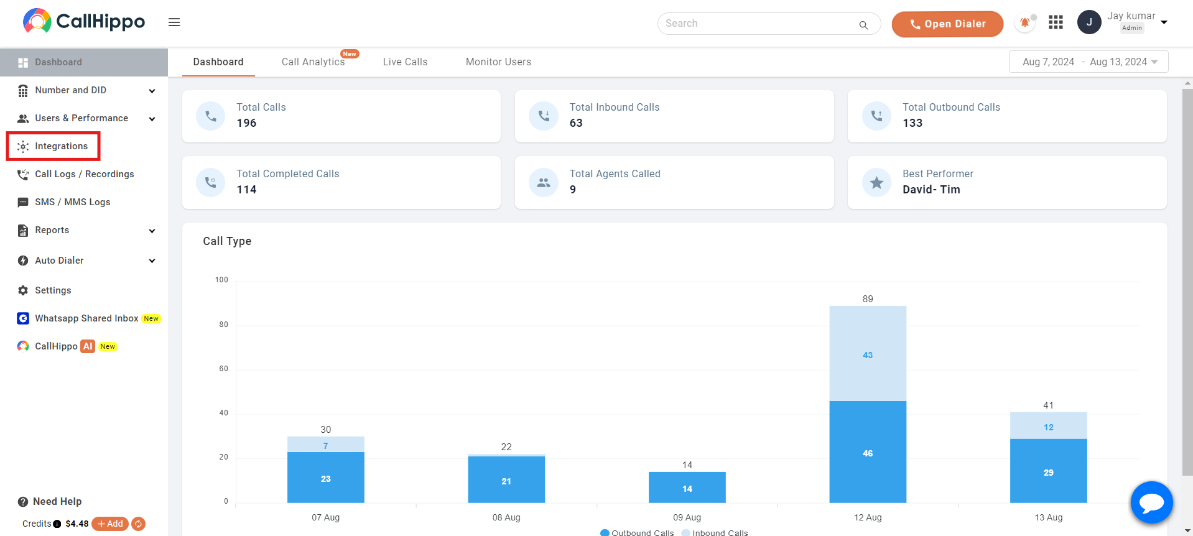Click the Dashboard sidebar icon
The width and height of the screenshot is (1193, 536).
[x=23, y=62]
